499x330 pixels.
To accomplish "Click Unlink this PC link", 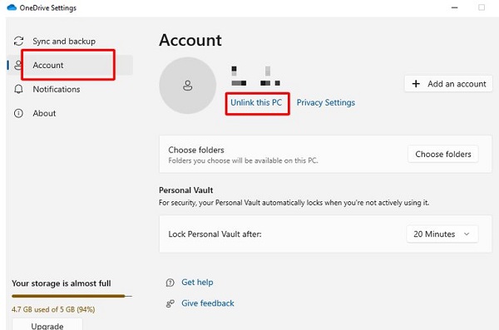I will (x=256, y=102).
